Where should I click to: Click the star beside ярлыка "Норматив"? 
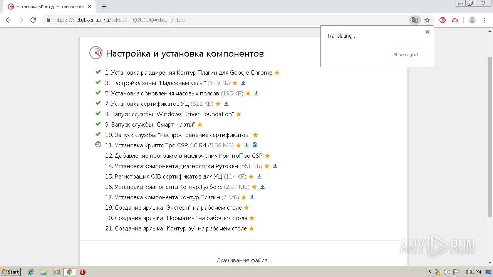(x=252, y=218)
